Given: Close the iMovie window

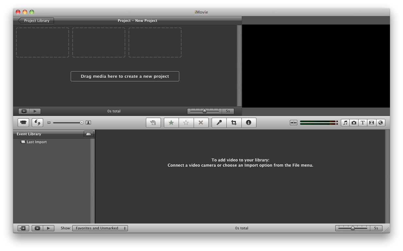Looking at the screenshot, I should click(18, 12).
